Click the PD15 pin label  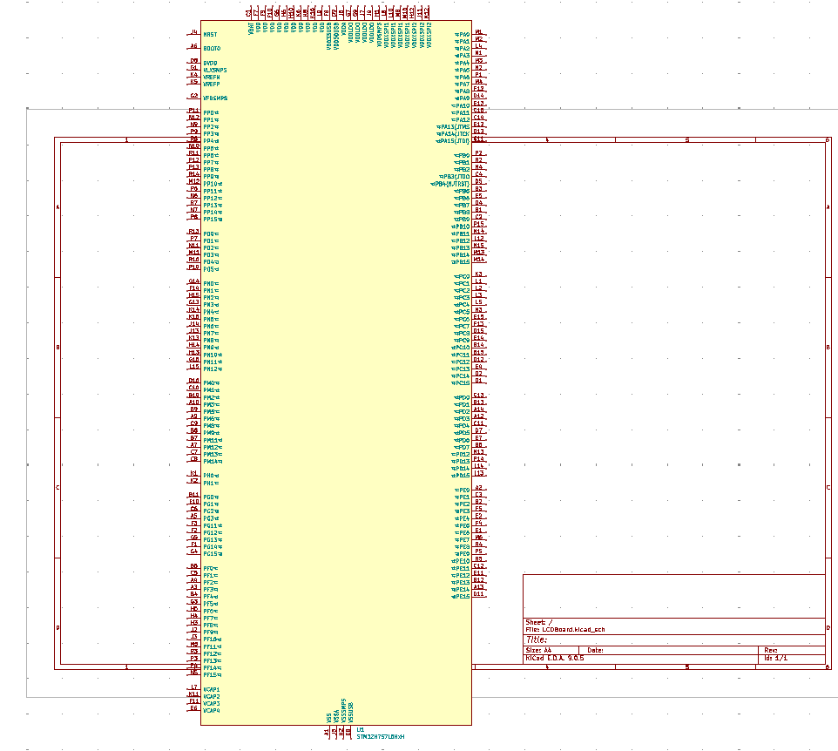[x=463, y=475]
